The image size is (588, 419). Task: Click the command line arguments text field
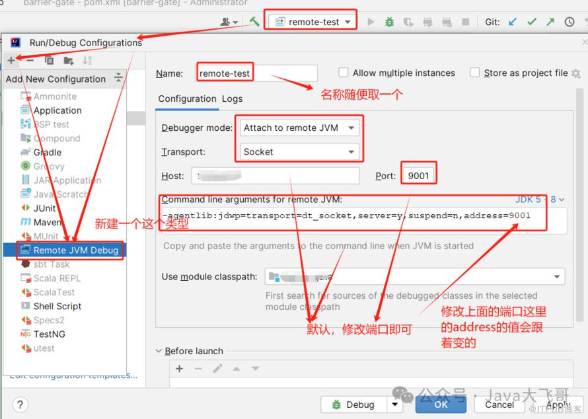coord(364,221)
